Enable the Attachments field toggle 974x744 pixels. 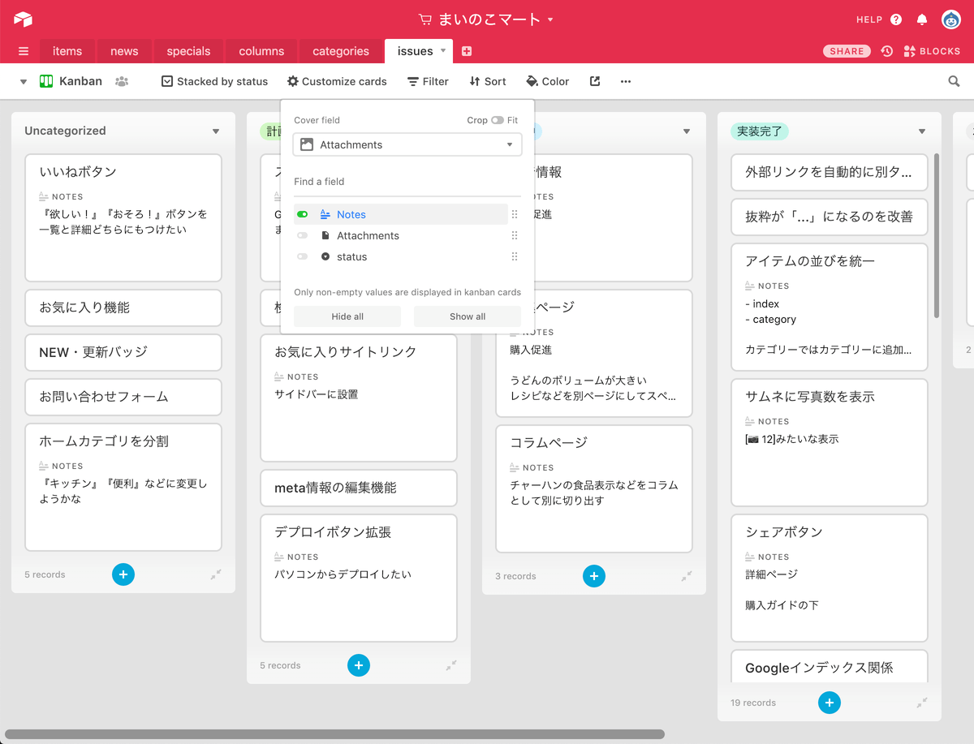(x=304, y=235)
